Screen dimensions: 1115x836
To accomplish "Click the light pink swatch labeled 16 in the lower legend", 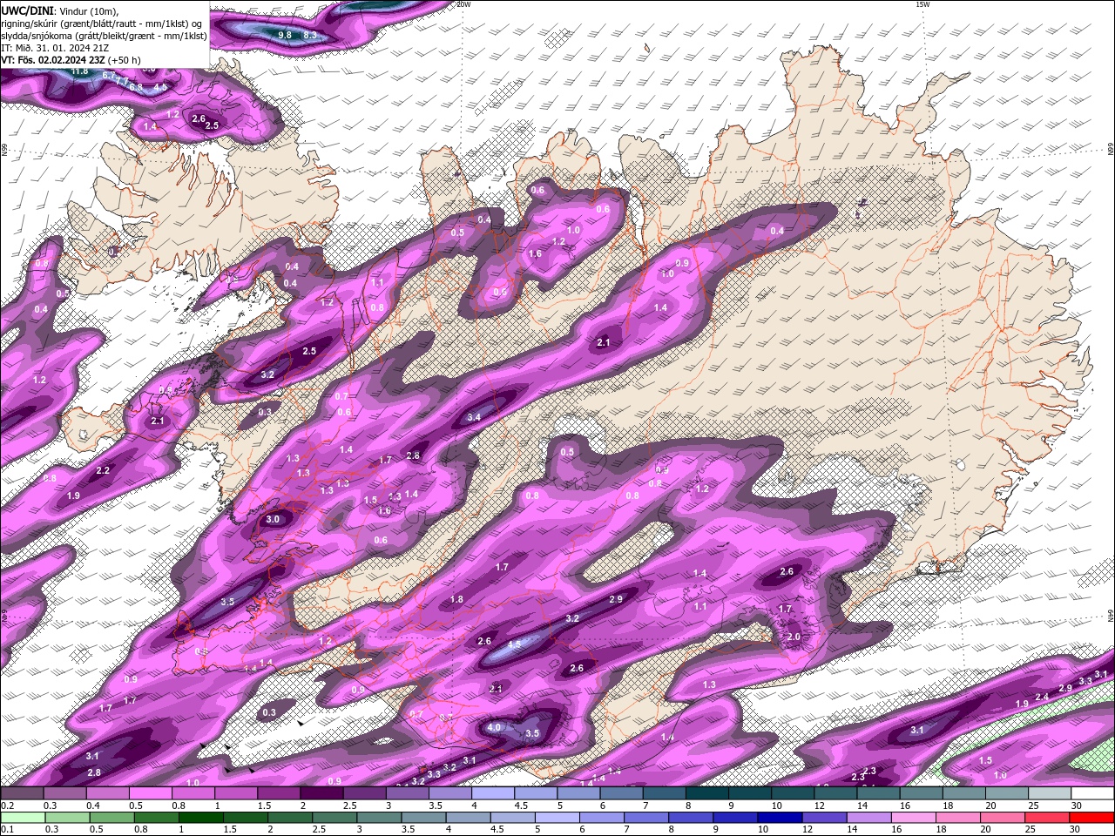I will (x=914, y=818).
